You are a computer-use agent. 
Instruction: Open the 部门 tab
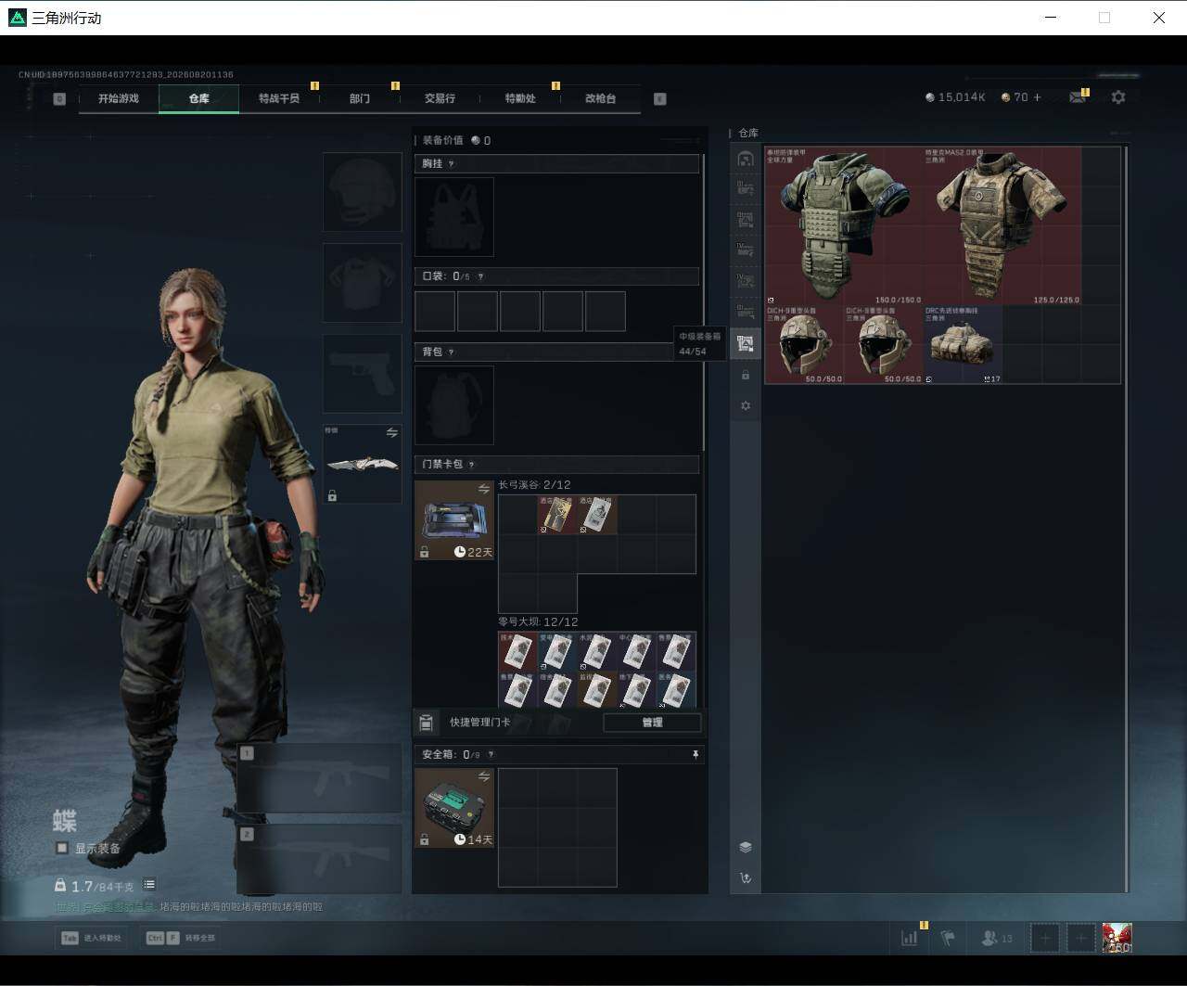click(x=360, y=98)
